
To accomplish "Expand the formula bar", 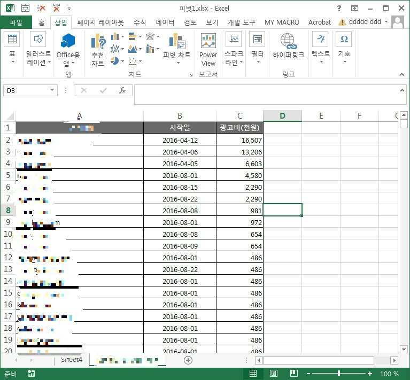I will tap(402, 90).
